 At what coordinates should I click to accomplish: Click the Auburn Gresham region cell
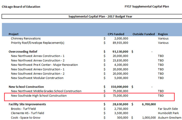click(169, 117)
